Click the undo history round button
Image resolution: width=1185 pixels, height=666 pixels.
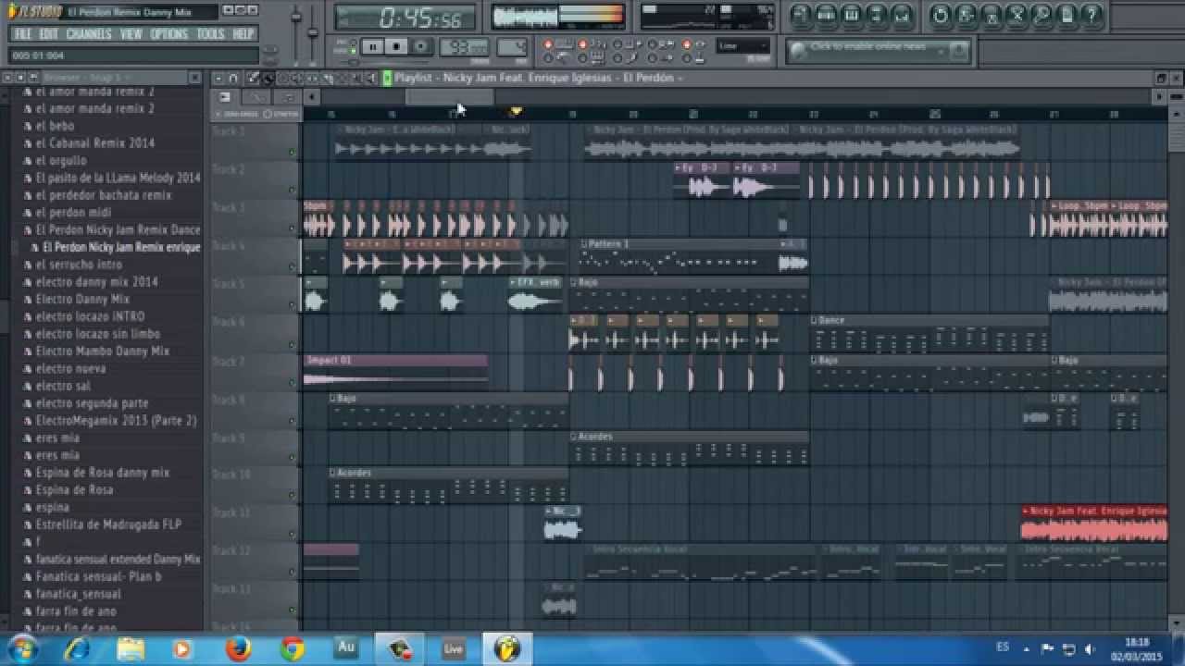pyautogui.click(x=941, y=14)
